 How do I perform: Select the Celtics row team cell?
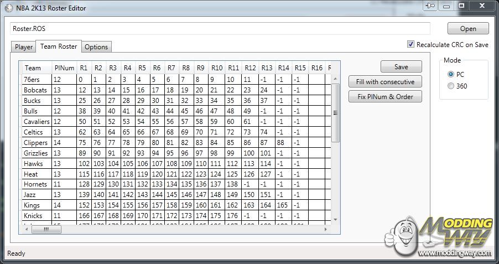[37, 132]
